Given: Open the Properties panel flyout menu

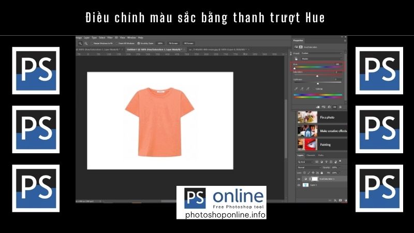Looking at the screenshot, I should click(345, 40).
